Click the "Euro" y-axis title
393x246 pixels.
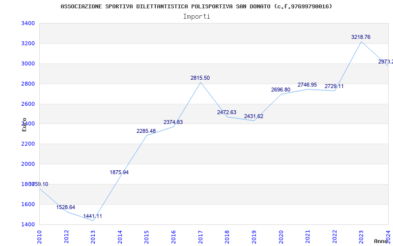coord(24,124)
